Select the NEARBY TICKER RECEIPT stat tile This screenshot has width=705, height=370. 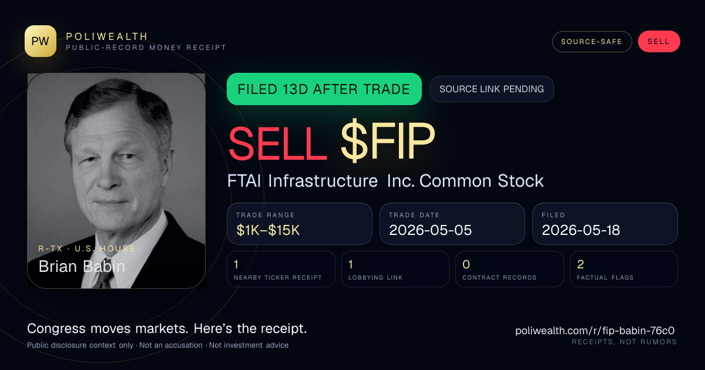[x=281, y=269]
